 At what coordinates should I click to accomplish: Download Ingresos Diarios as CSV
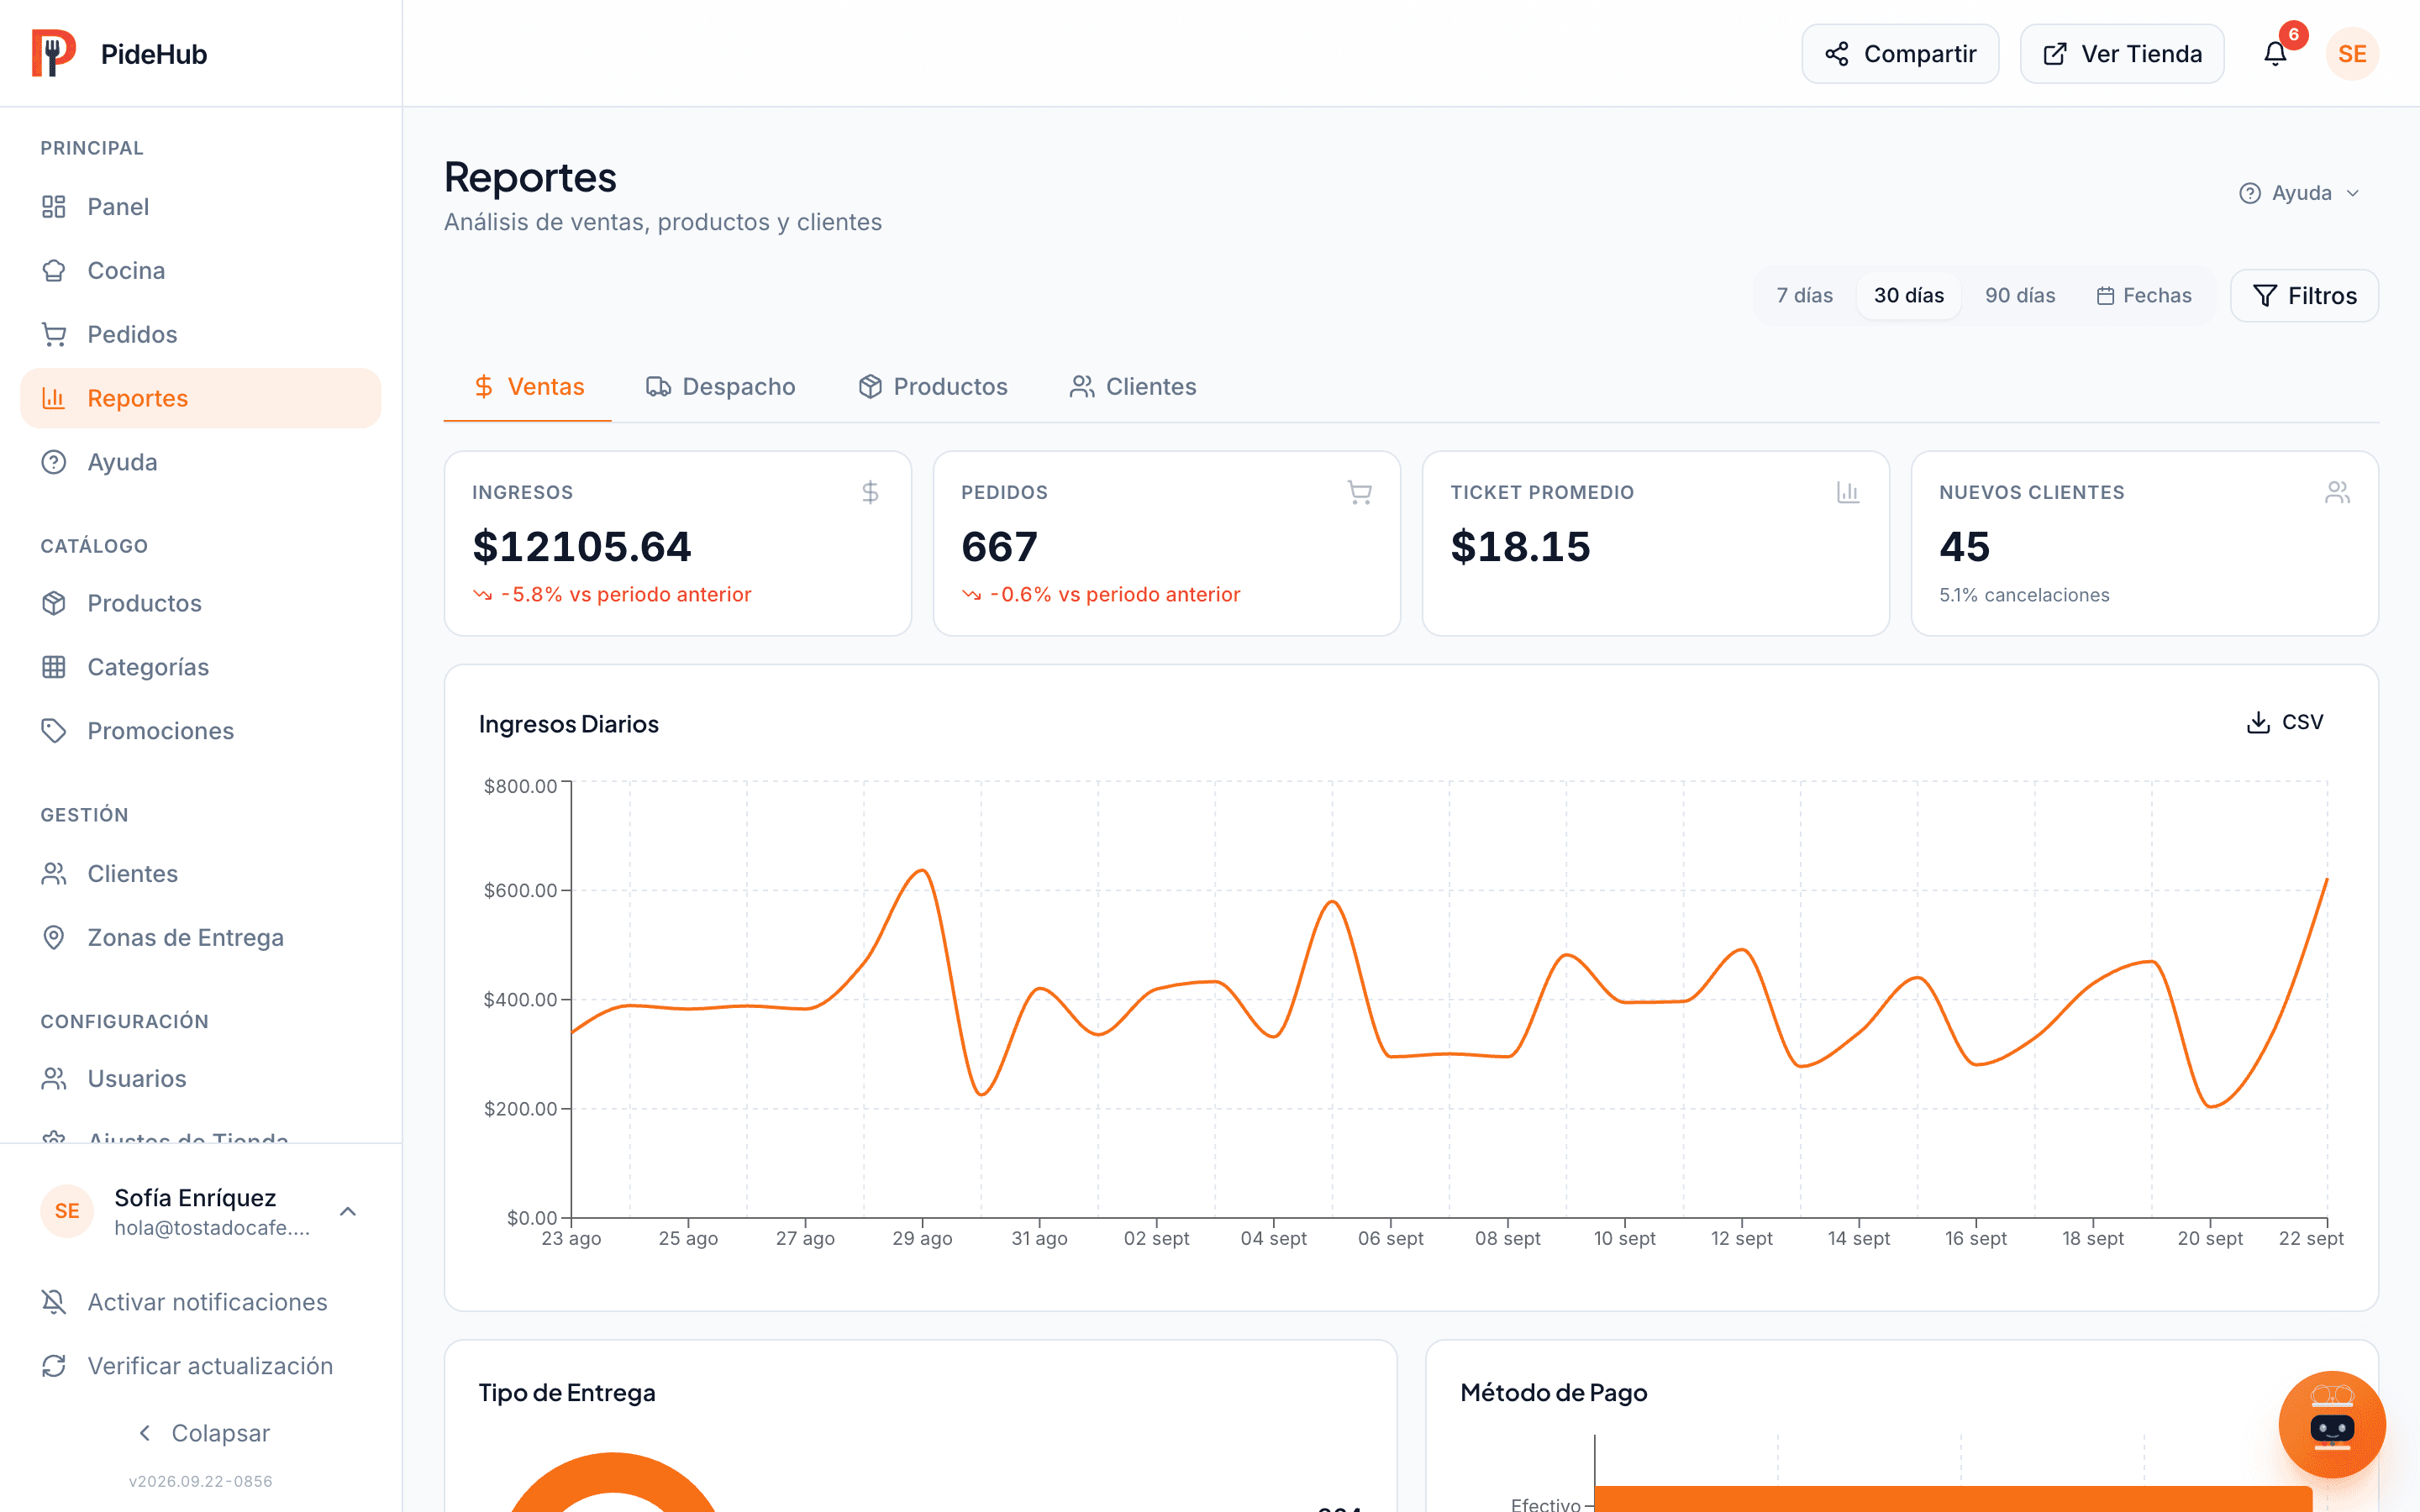2285,722
